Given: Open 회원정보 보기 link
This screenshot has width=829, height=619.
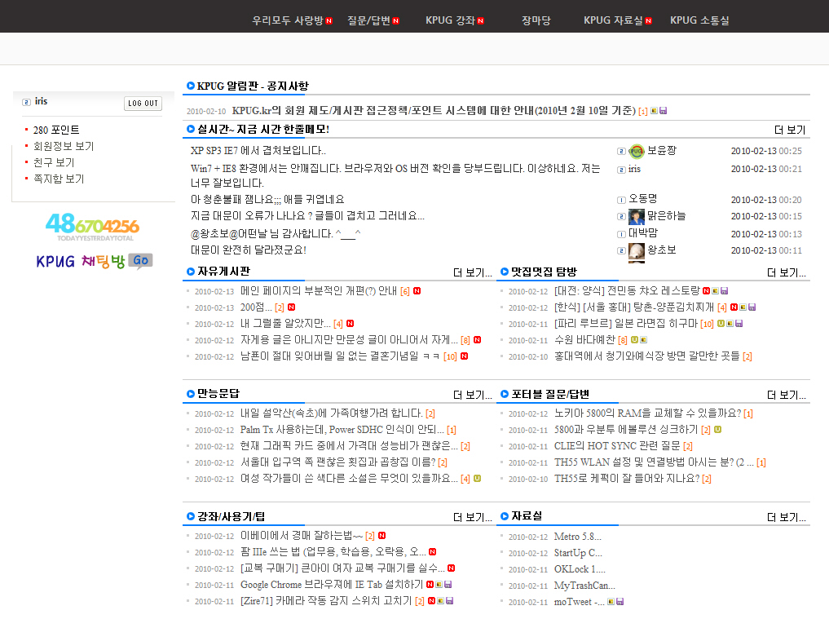Looking at the screenshot, I should 64,146.
